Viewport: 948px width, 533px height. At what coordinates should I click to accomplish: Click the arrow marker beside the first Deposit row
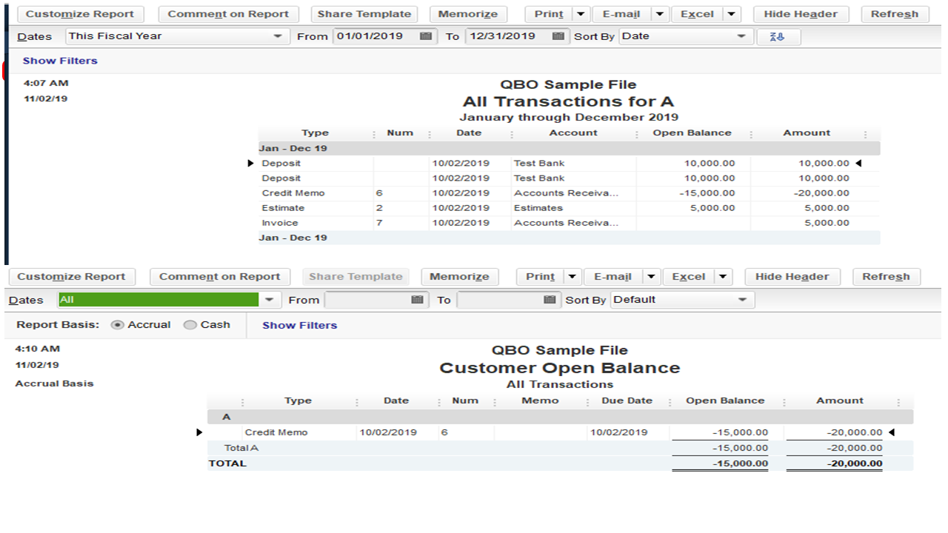pos(250,163)
